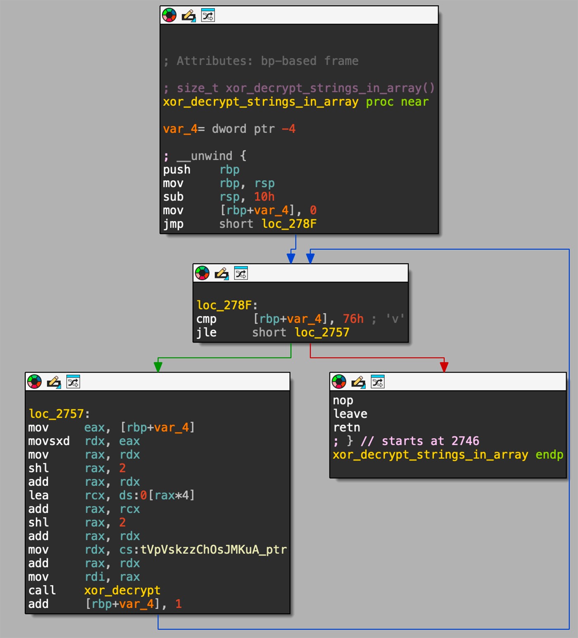
Task: Click color wheel icon in function entry block
Action: [169, 15]
